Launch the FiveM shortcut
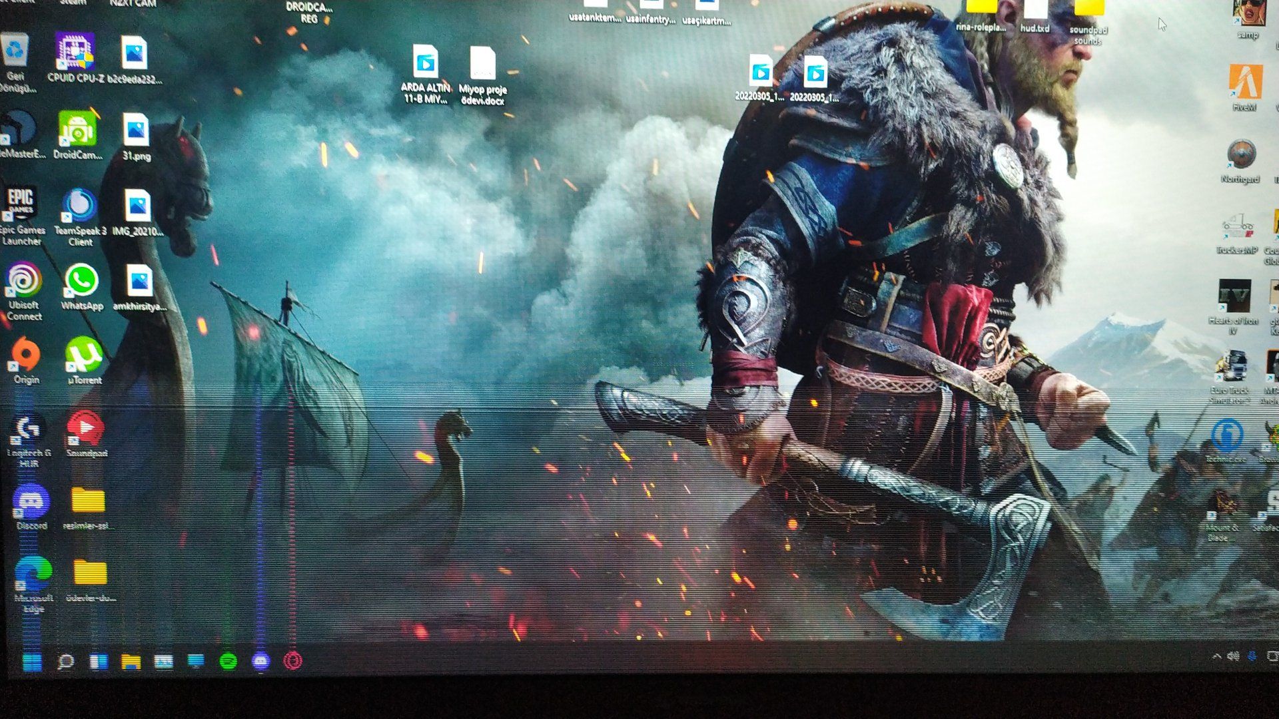 coord(1244,83)
